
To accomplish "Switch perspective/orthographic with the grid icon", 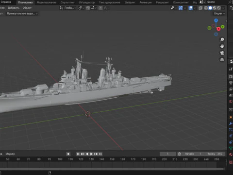I will (222, 60).
